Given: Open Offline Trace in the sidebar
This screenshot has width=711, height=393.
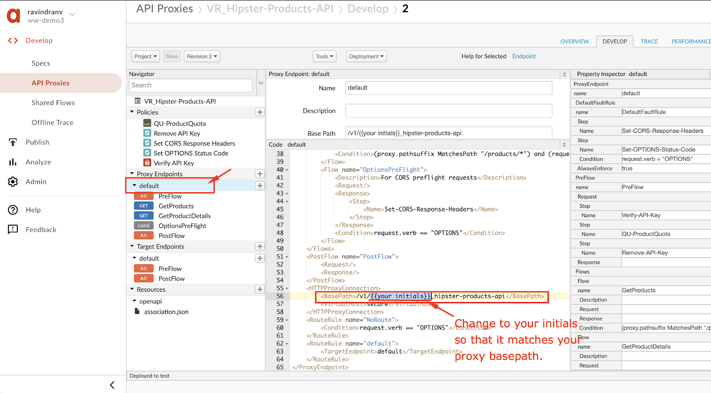Looking at the screenshot, I should [x=52, y=123].
